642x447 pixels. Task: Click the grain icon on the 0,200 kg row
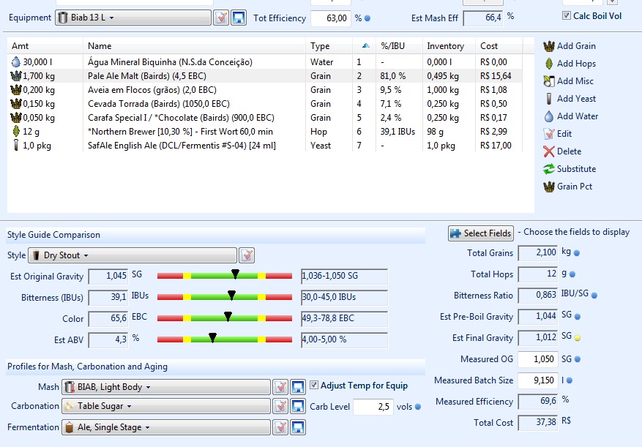[15, 90]
